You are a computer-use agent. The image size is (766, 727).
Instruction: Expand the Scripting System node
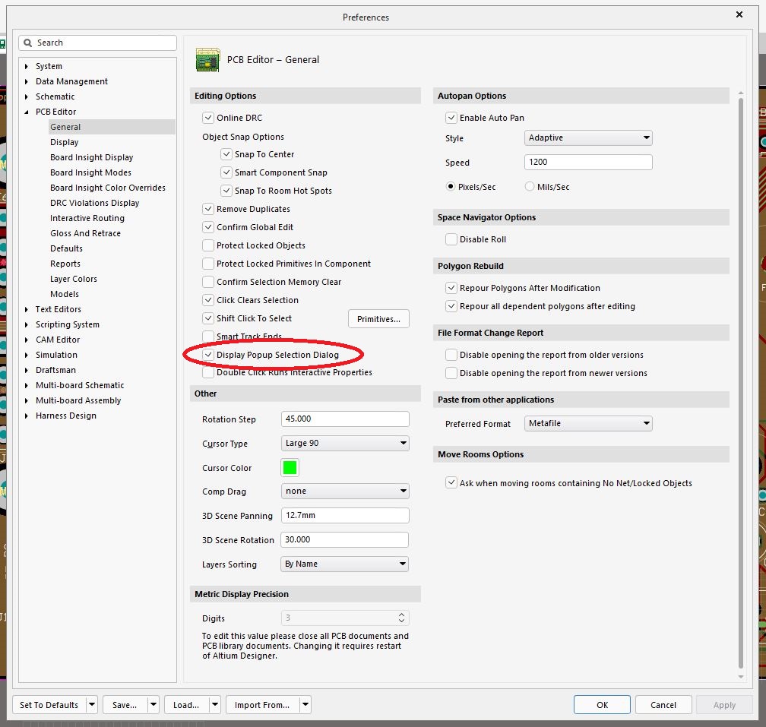pos(27,324)
